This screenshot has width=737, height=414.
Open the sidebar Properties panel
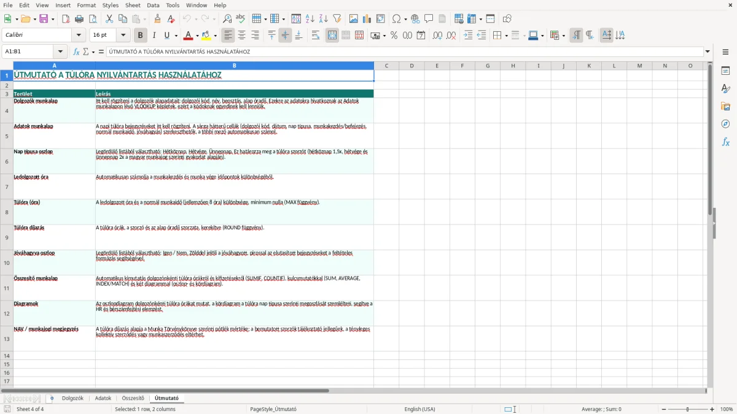coord(725,71)
